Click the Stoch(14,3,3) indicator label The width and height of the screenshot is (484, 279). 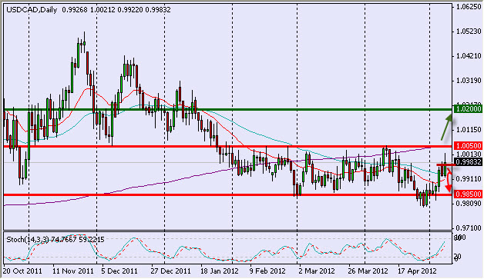click(x=28, y=240)
